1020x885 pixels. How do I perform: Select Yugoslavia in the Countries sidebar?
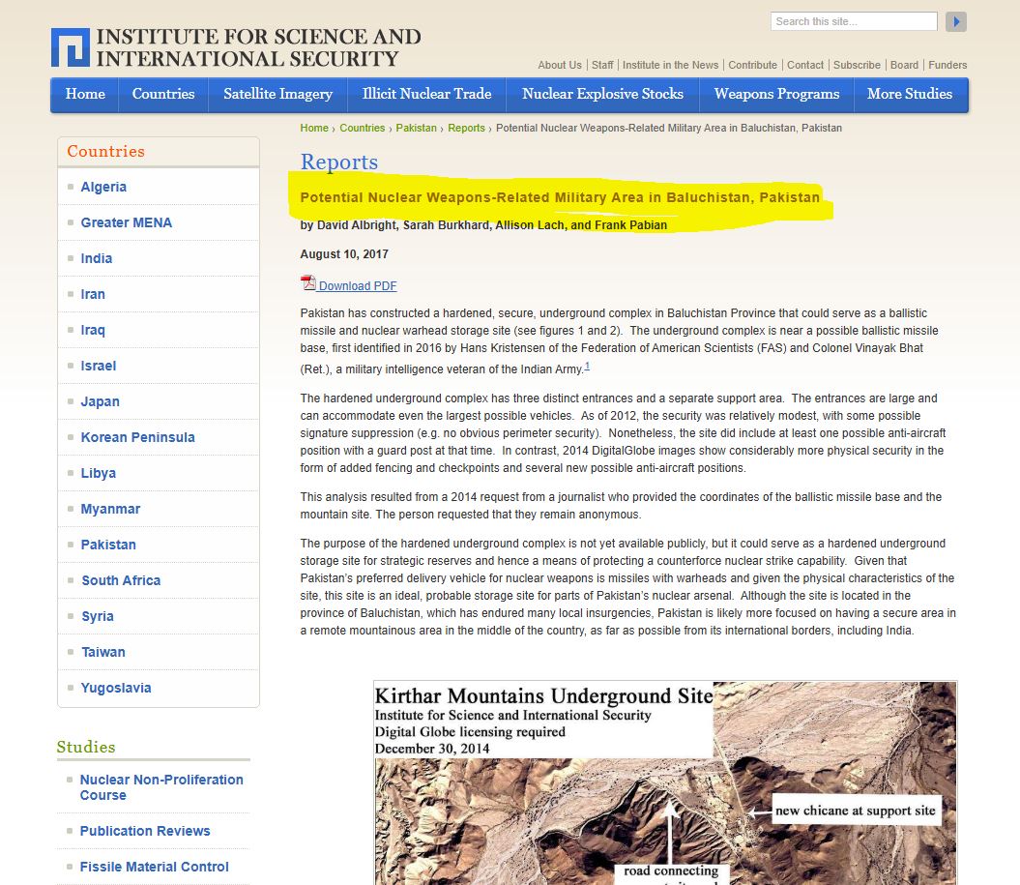pos(116,688)
